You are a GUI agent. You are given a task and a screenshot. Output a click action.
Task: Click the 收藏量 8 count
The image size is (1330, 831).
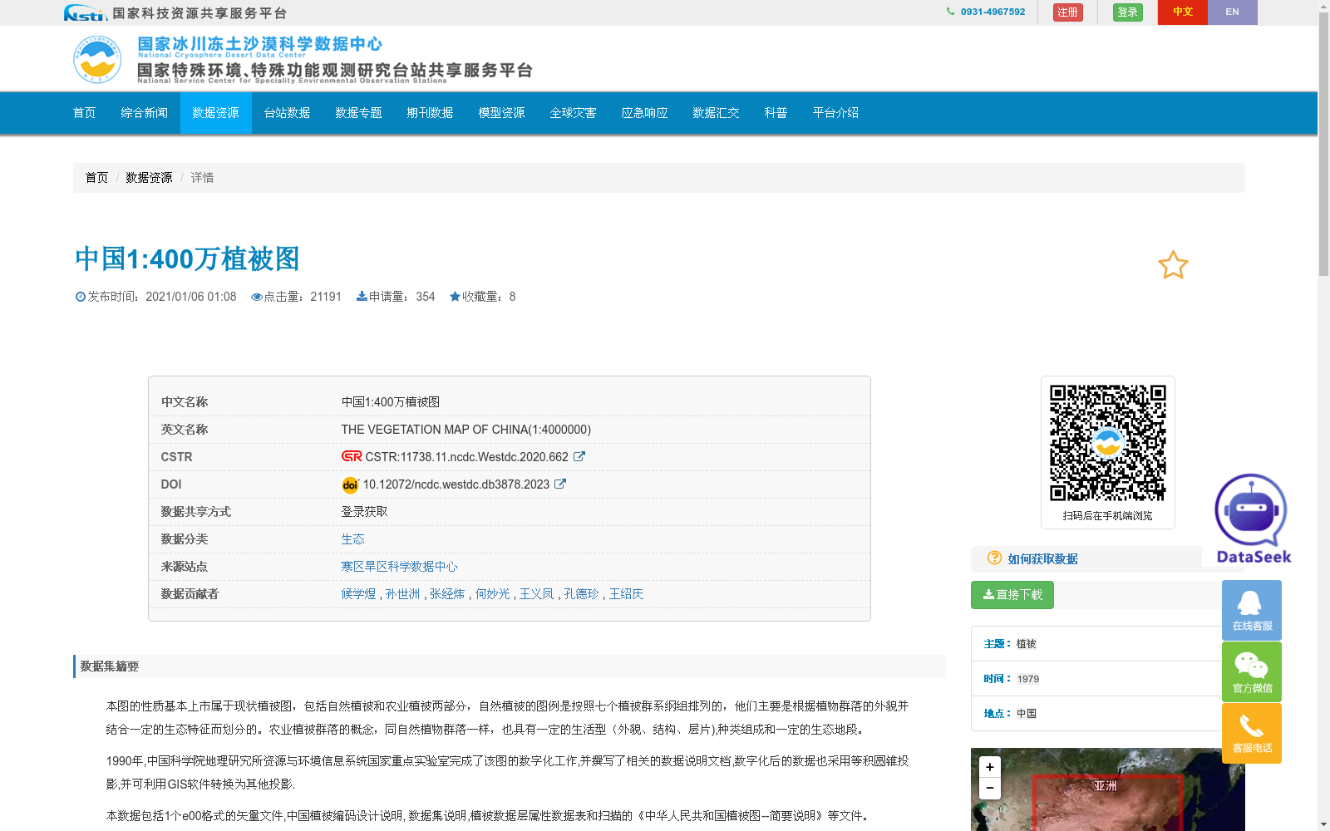click(483, 297)
